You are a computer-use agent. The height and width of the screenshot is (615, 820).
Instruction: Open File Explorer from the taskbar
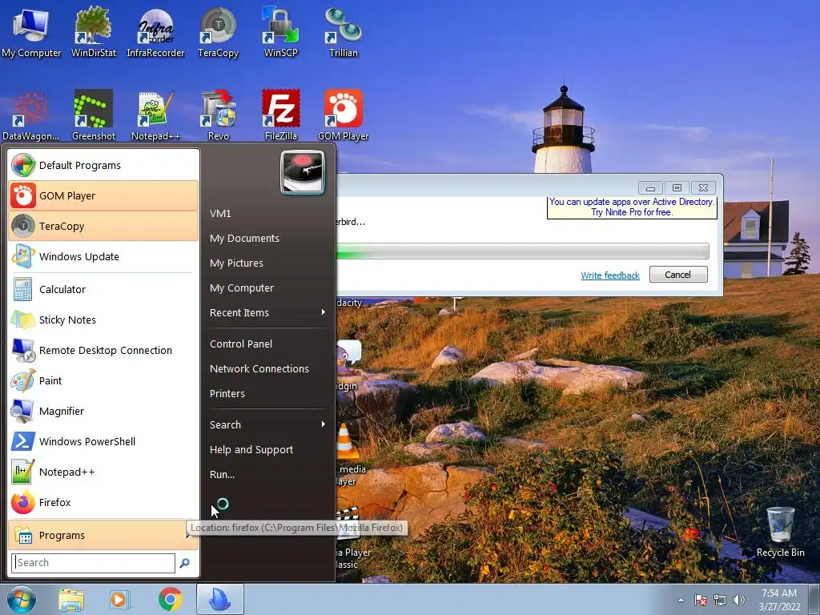coord(71,600)
